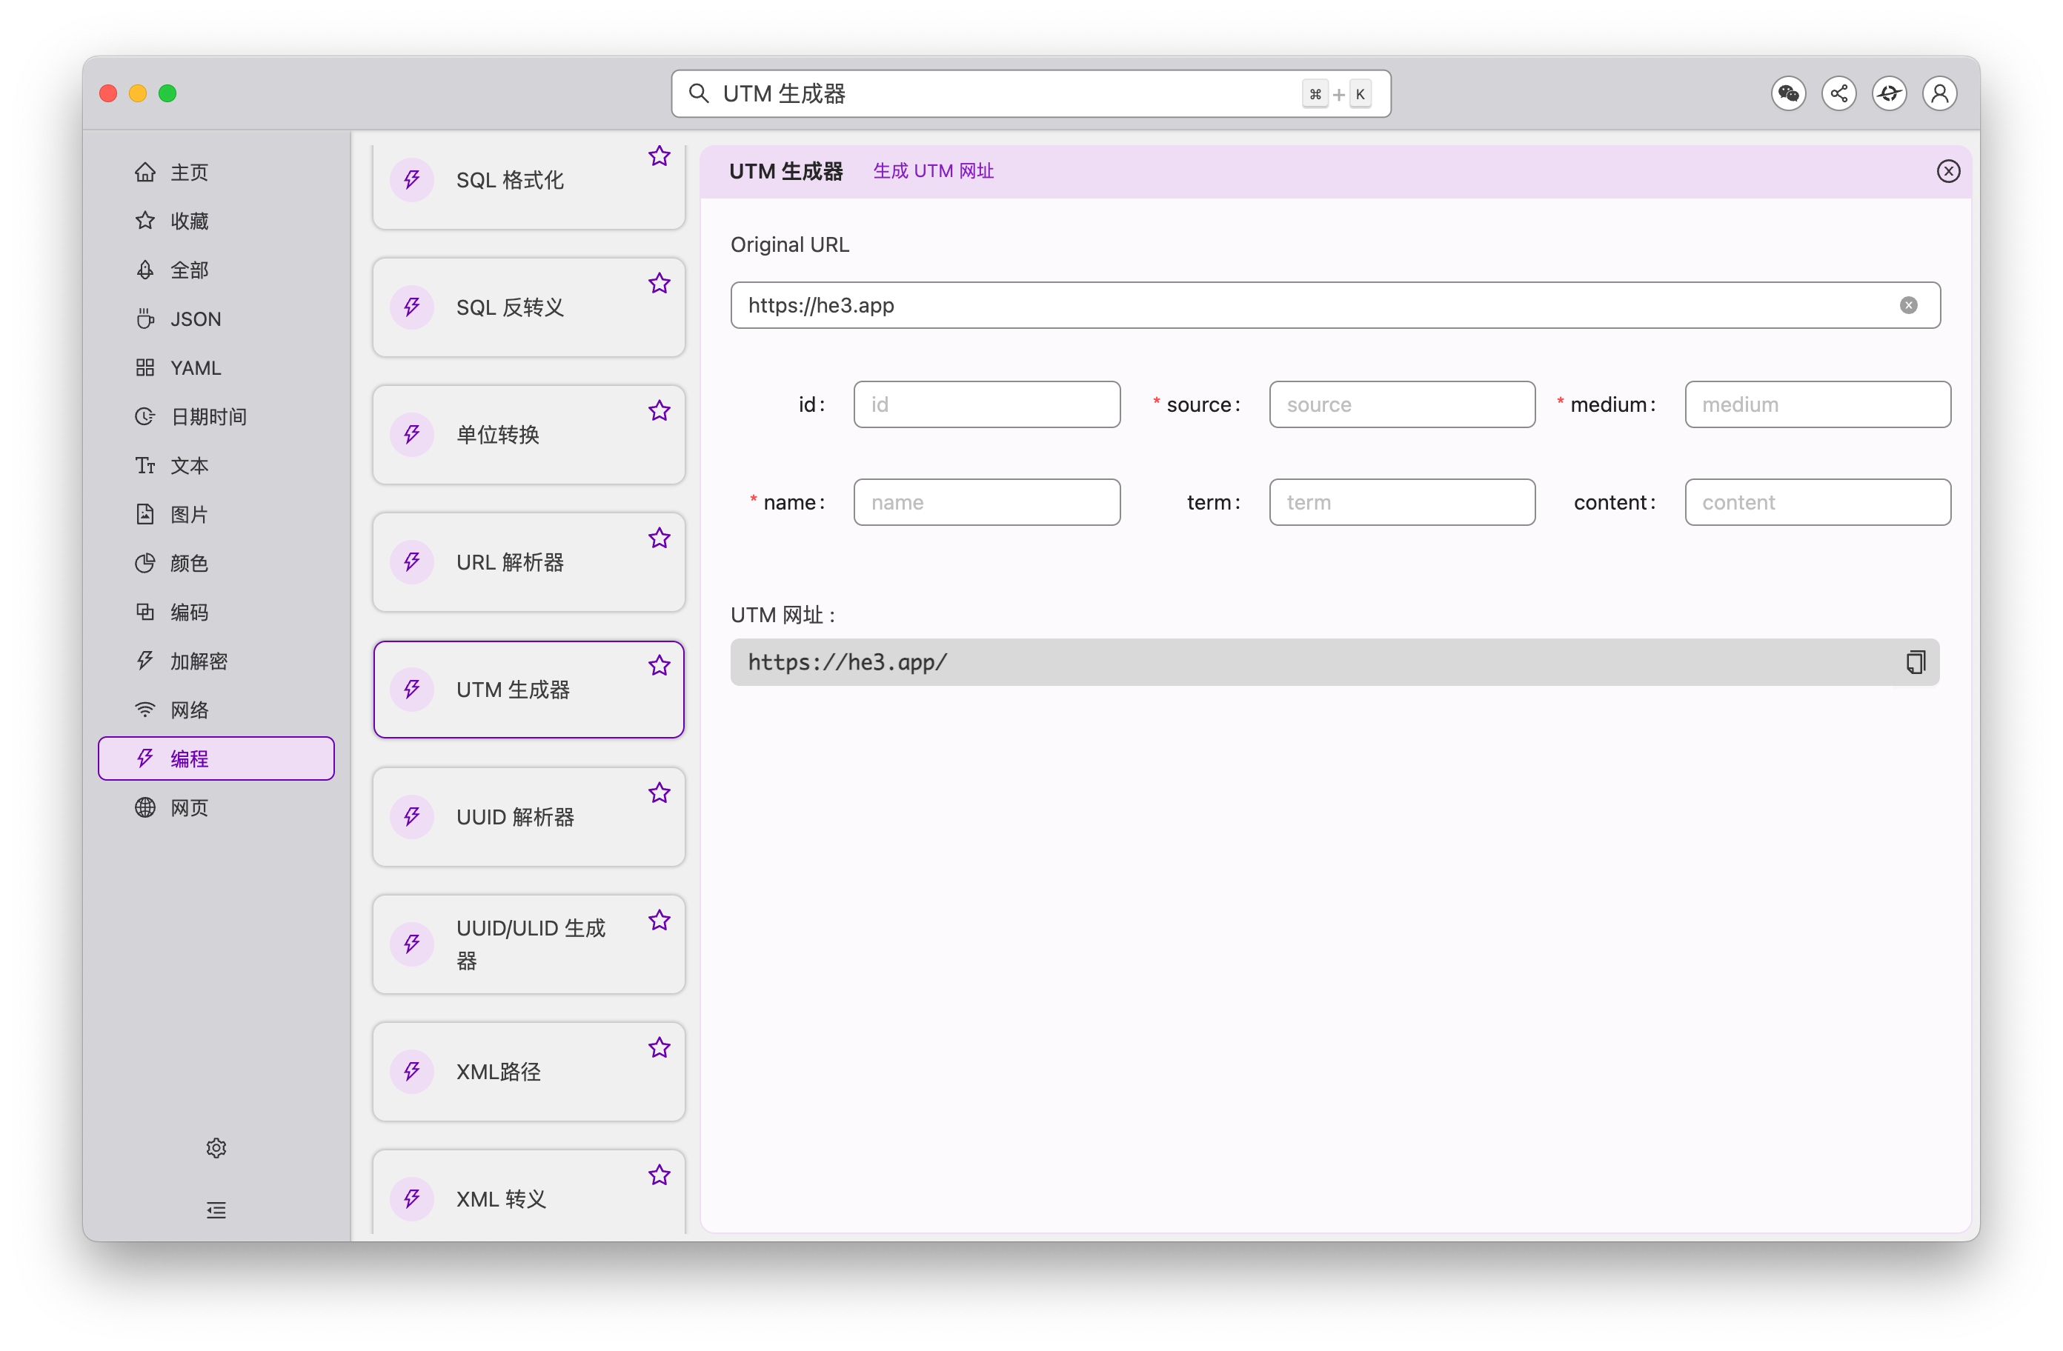Go to 主页 in the sidebar

click(x=216, y=173)
